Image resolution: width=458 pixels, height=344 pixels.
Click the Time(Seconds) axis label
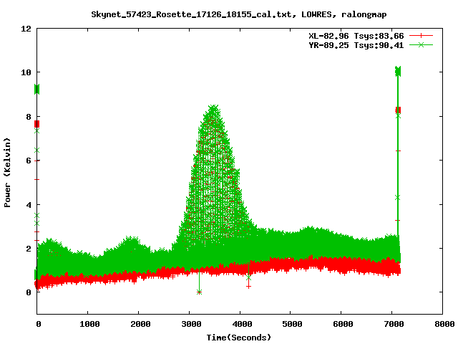coord(238,338)
